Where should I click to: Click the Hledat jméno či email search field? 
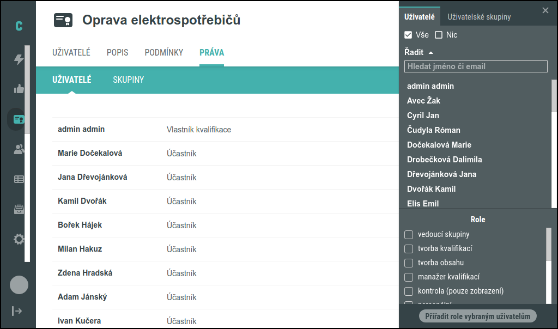pyautogui.click(x=476, y=66)
